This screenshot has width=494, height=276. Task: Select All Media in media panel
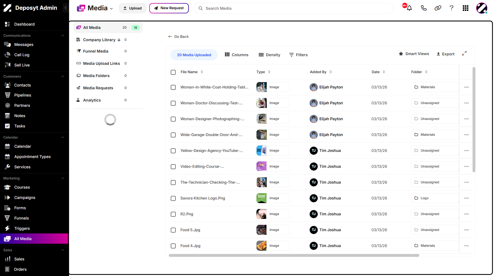click(108, 28)
